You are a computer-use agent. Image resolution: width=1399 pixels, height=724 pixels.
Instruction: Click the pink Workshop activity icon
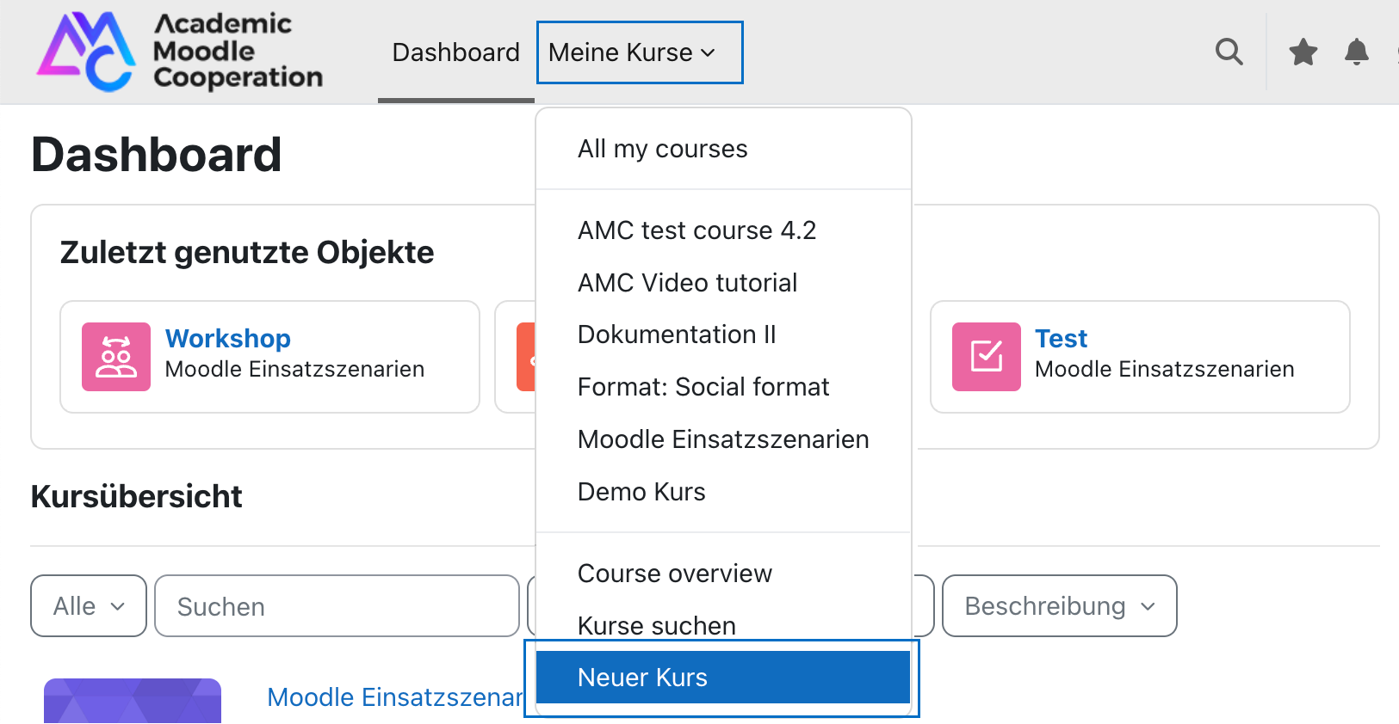tap(116, 357)
